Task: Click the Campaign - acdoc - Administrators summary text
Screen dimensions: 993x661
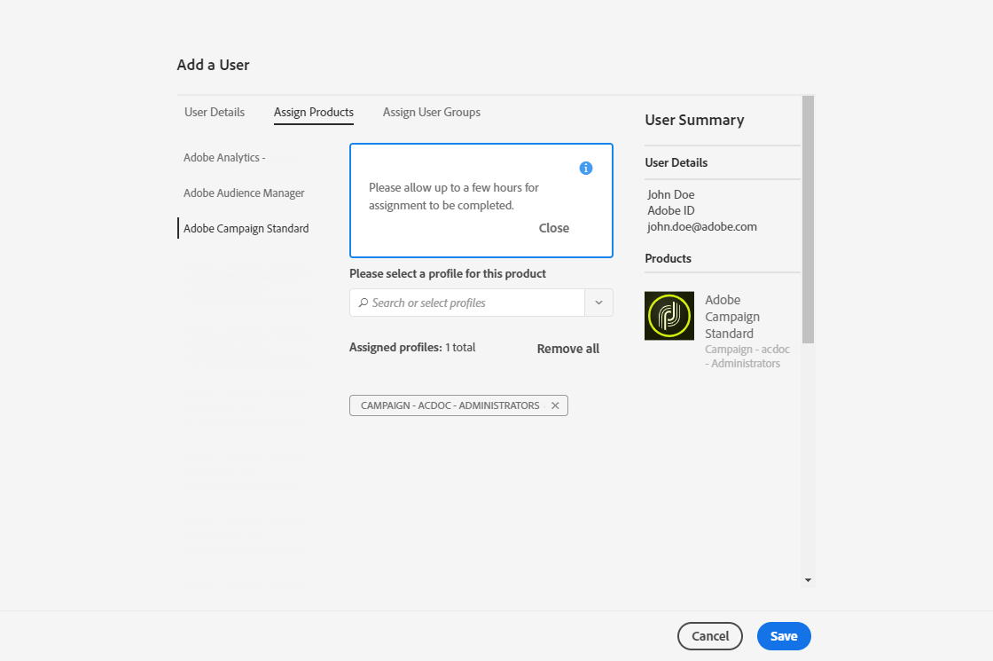Action: pos(747,356)
